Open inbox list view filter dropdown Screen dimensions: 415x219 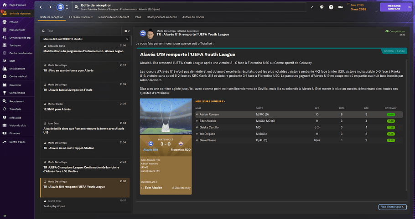[127, 31]
